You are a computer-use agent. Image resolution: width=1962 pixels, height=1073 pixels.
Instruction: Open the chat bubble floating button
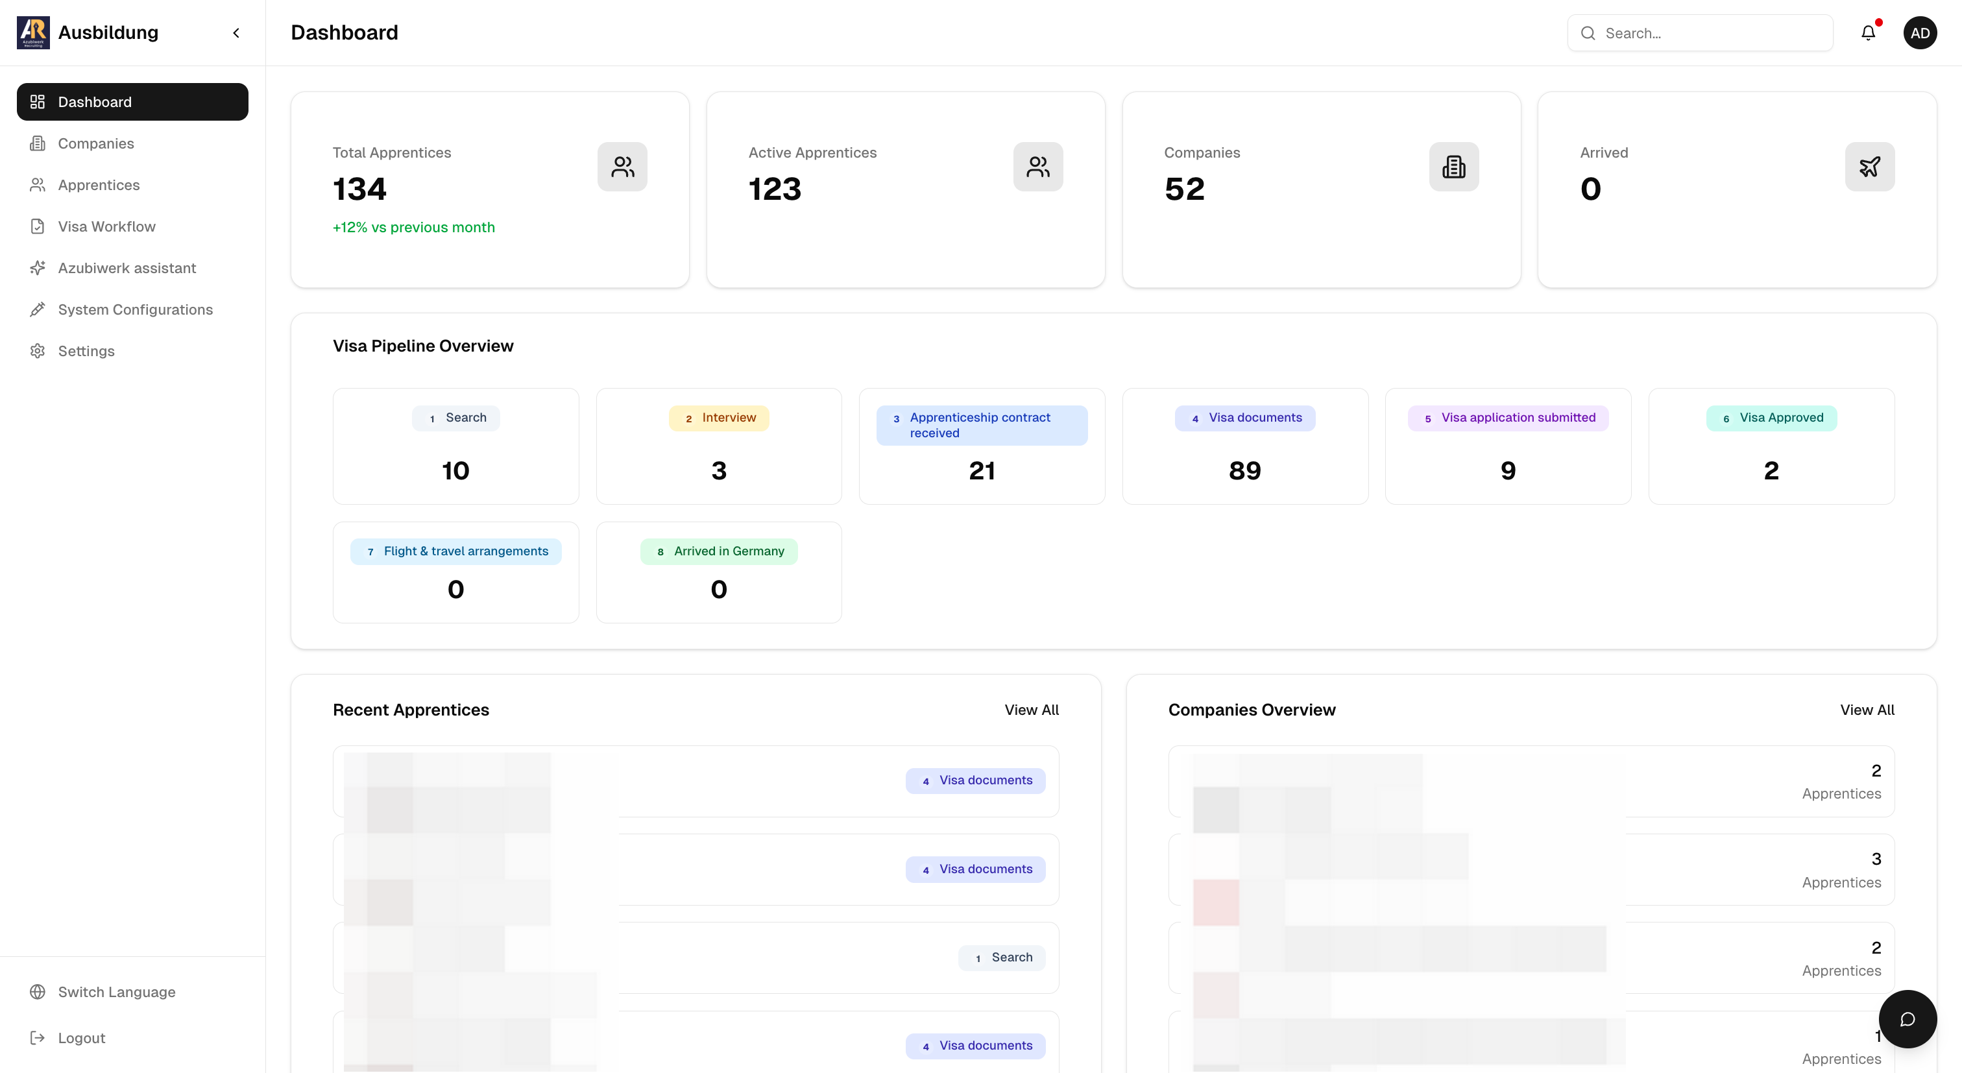coord(1907,1019)
